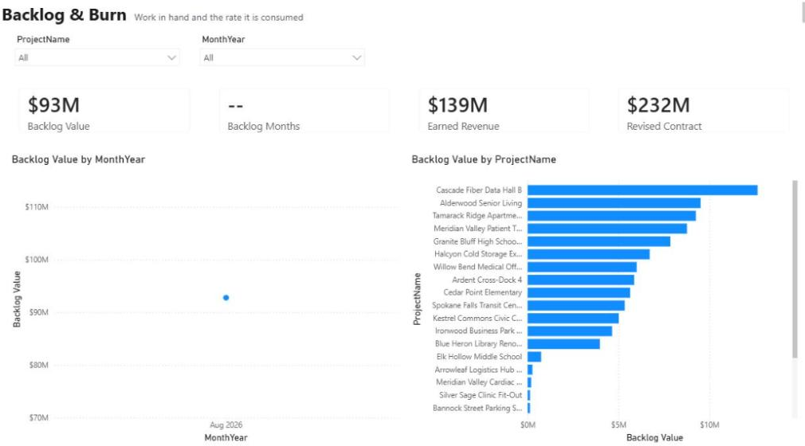Image resolution: width=805 pixels, height=446 pixels.
Task: Click the page subtitle about work in hand
Action: [x=218, y=18]
